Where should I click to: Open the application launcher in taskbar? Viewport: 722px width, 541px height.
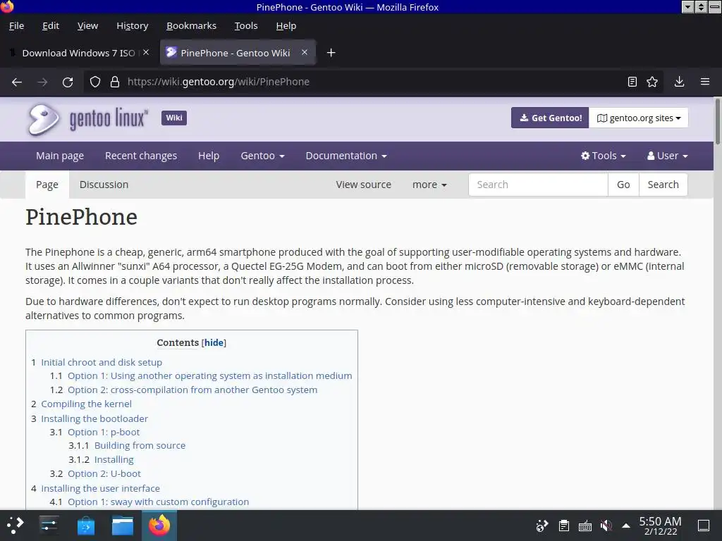[16, 525]
